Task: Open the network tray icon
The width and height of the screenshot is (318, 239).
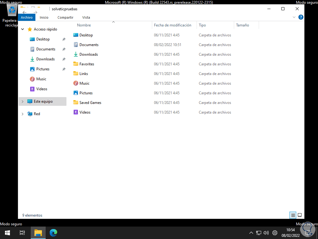Action: 259,233
